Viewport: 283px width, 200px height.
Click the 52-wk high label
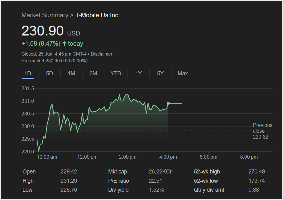pos(207,172)
